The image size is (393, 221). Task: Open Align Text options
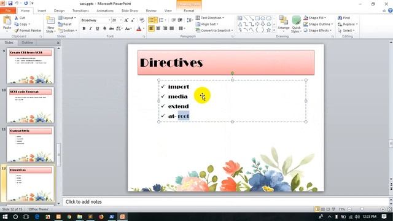pos(207,24)
